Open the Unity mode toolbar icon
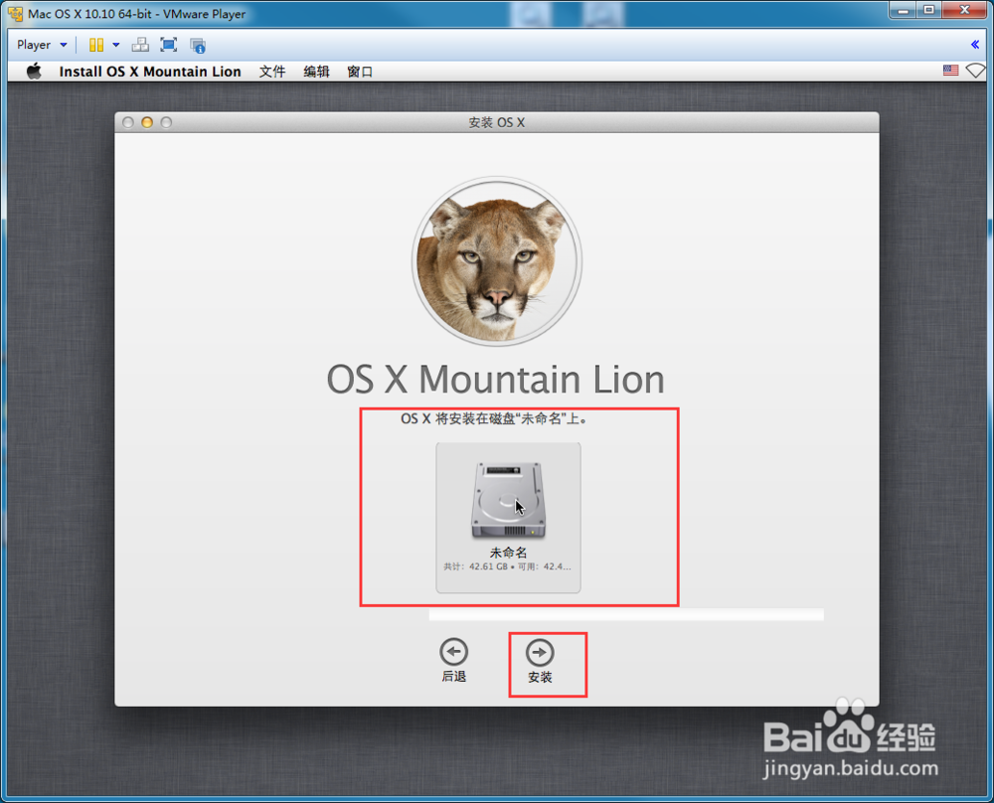 tap(198, 45)
